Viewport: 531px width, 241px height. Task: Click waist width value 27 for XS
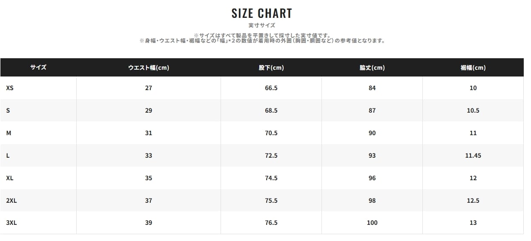tap(148, 88)
